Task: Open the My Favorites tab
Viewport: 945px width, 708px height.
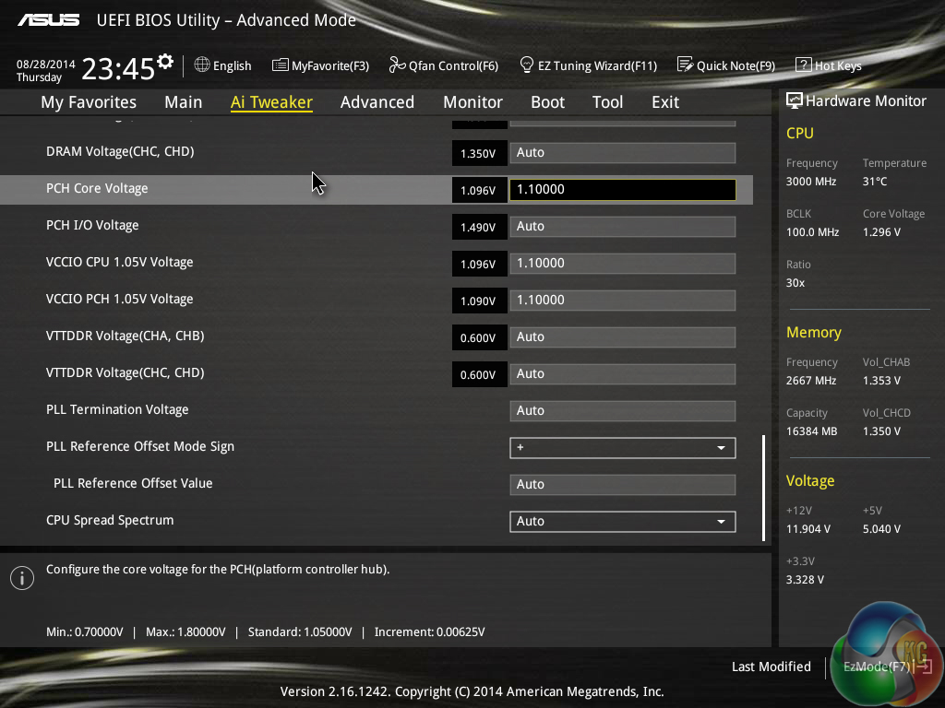Action: [89, 101]
